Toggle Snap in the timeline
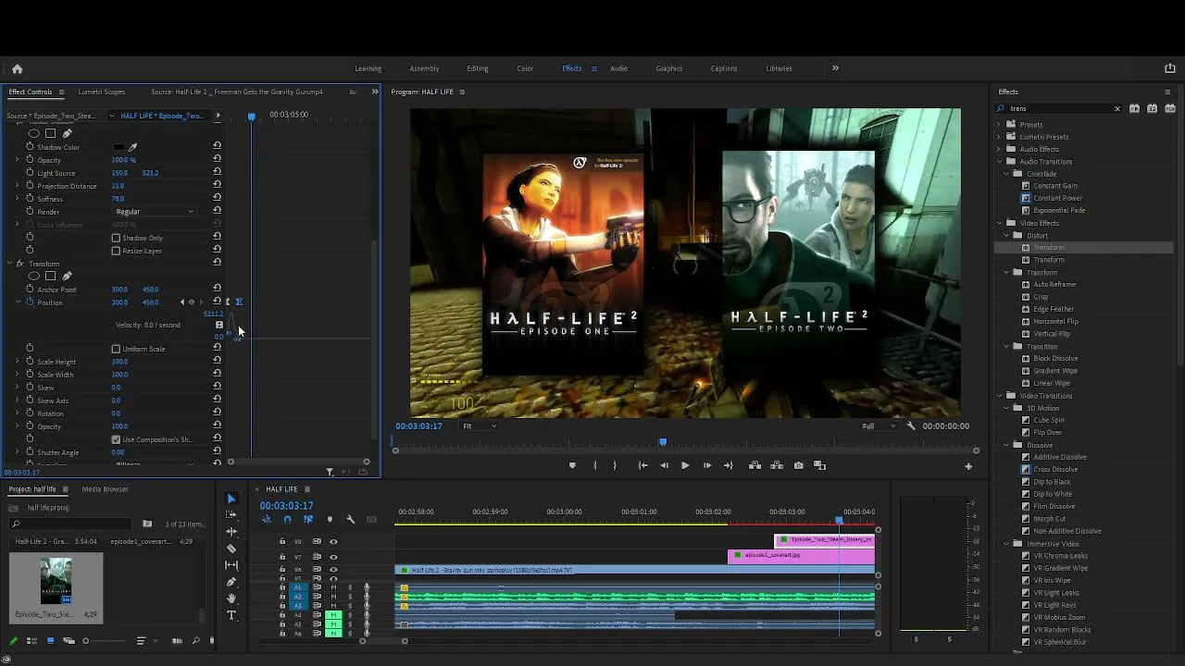 coord(287,520)
